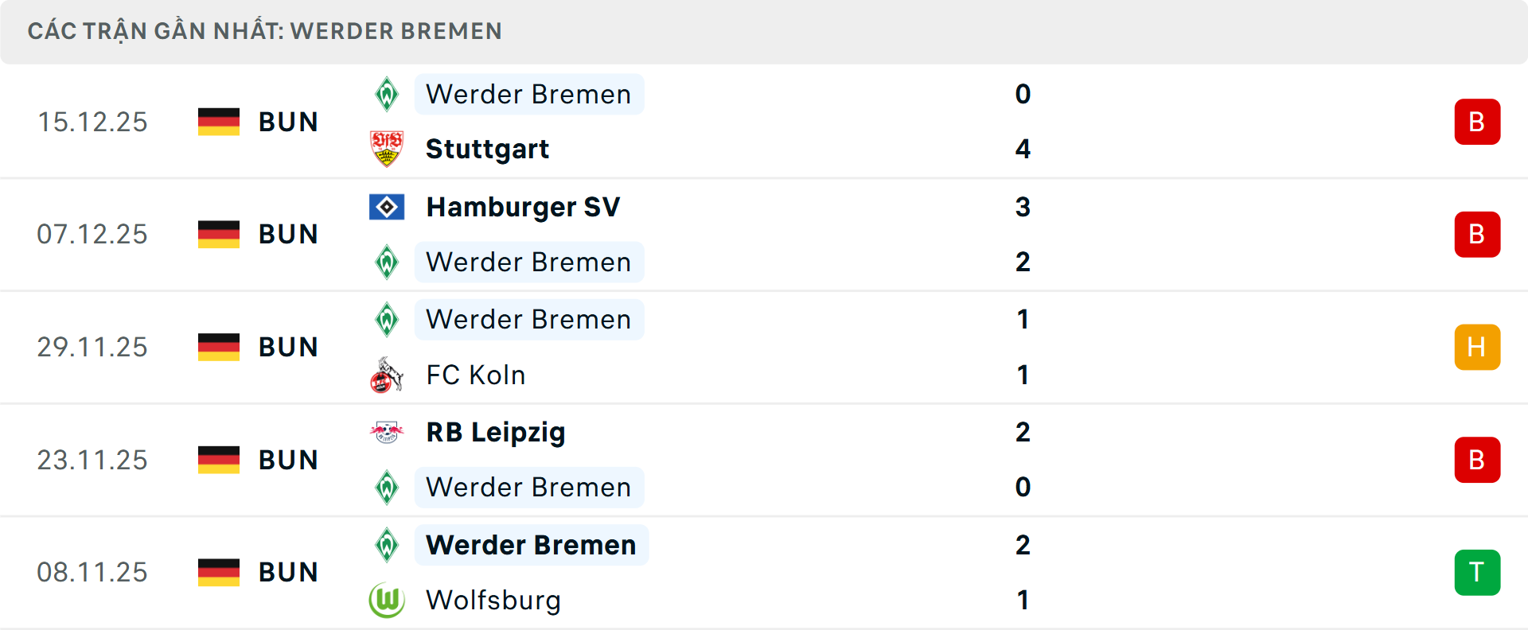Select the date 23.11.25
1528x630 pixels.
pyautogui.click(x=92, y=460)
